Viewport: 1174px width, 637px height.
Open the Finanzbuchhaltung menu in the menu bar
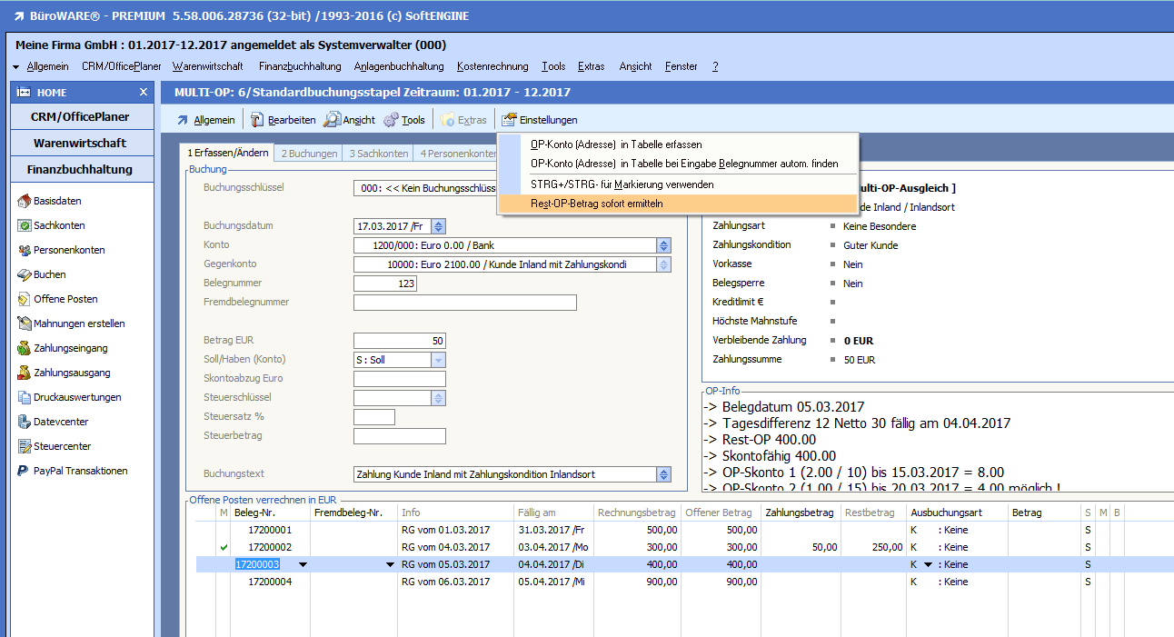coord(299,66)
